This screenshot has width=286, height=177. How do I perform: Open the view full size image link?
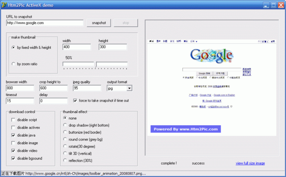[250, 163]
